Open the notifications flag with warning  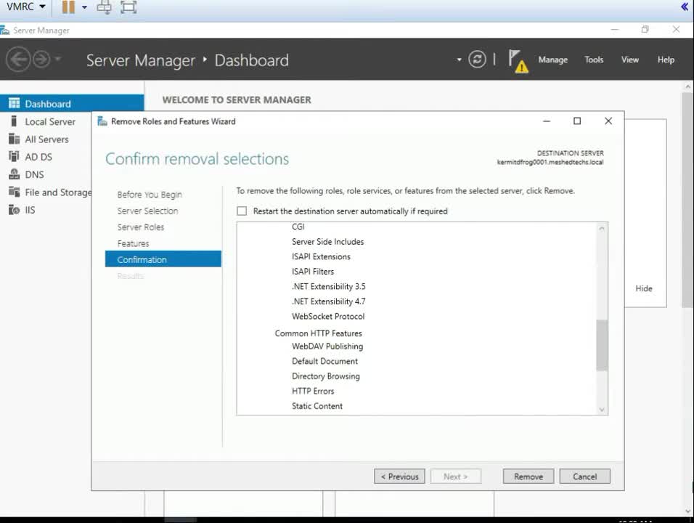click(518, 61)
